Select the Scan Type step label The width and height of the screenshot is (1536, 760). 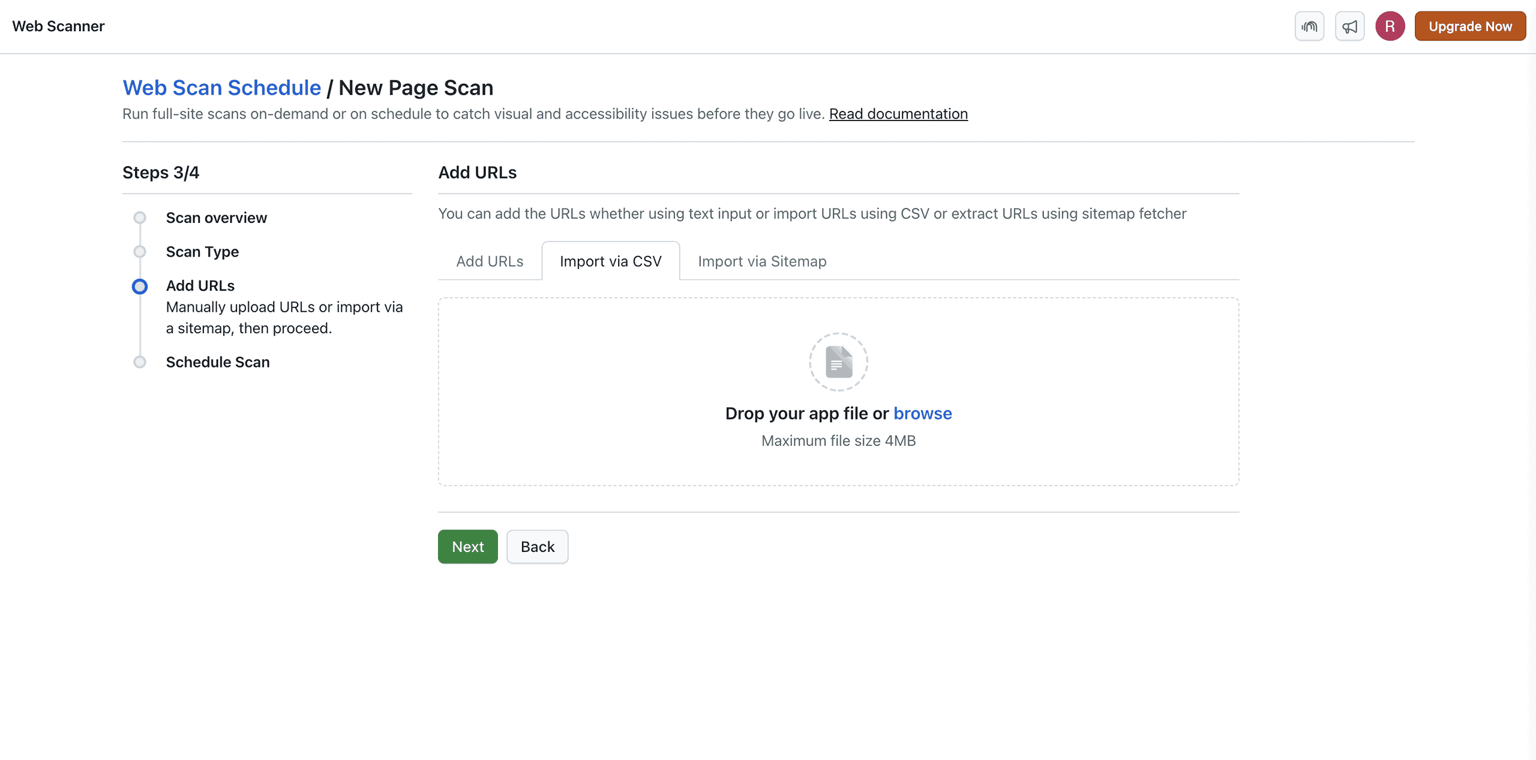coord(202,252)
